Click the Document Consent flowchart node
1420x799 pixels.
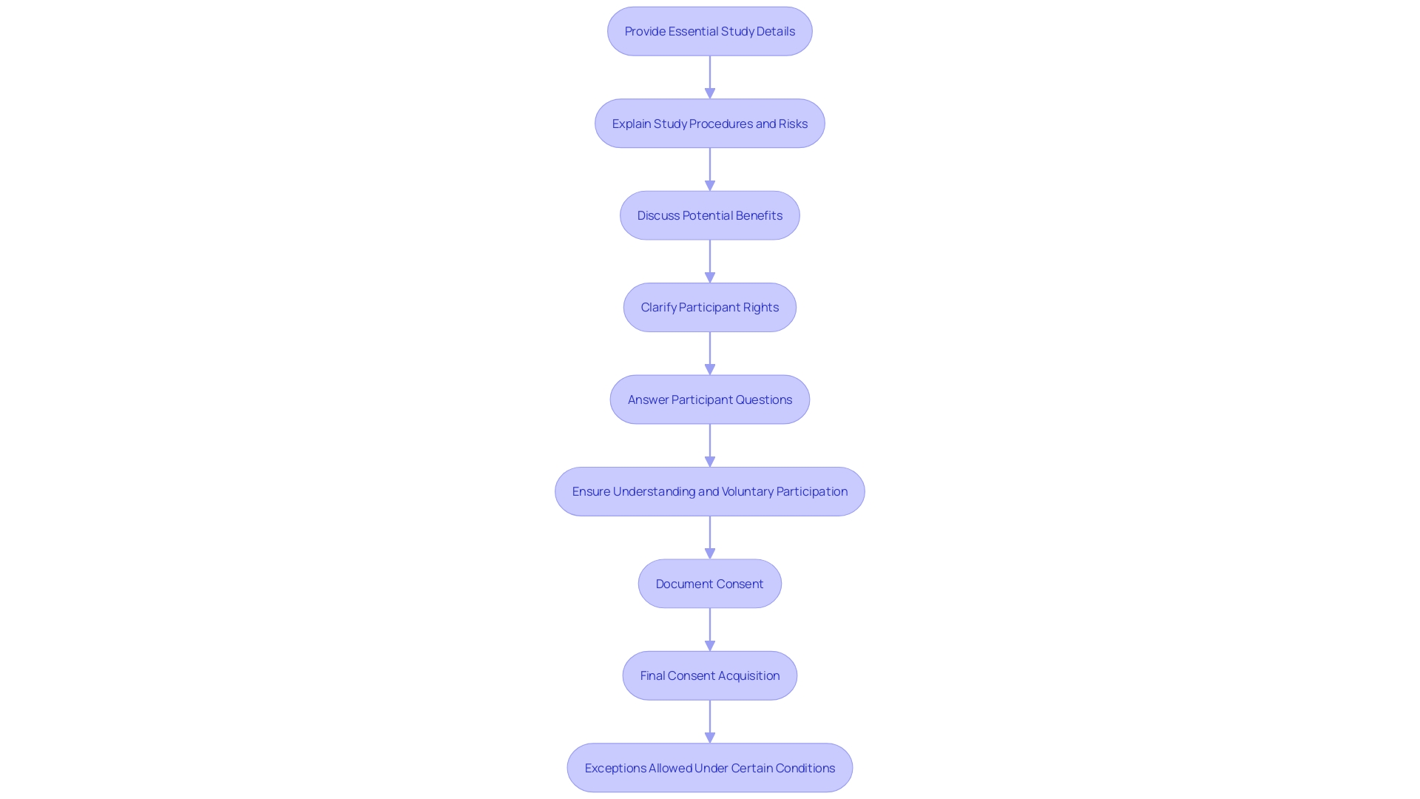tap(709, 582)
